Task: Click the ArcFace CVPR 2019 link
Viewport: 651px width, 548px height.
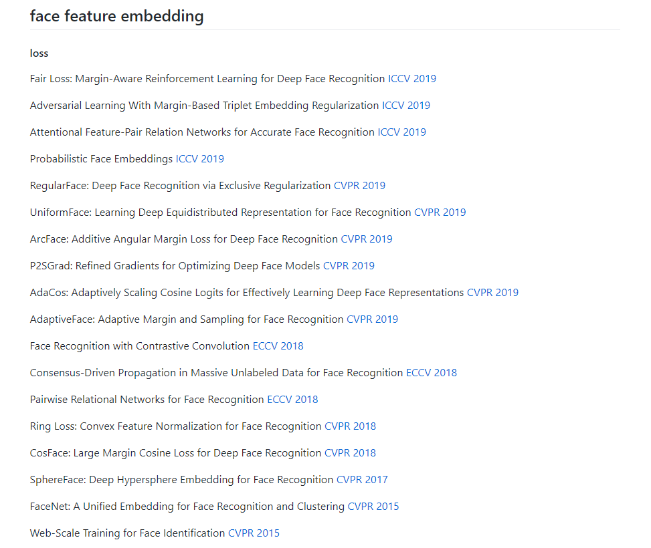Action: [367, 239]
